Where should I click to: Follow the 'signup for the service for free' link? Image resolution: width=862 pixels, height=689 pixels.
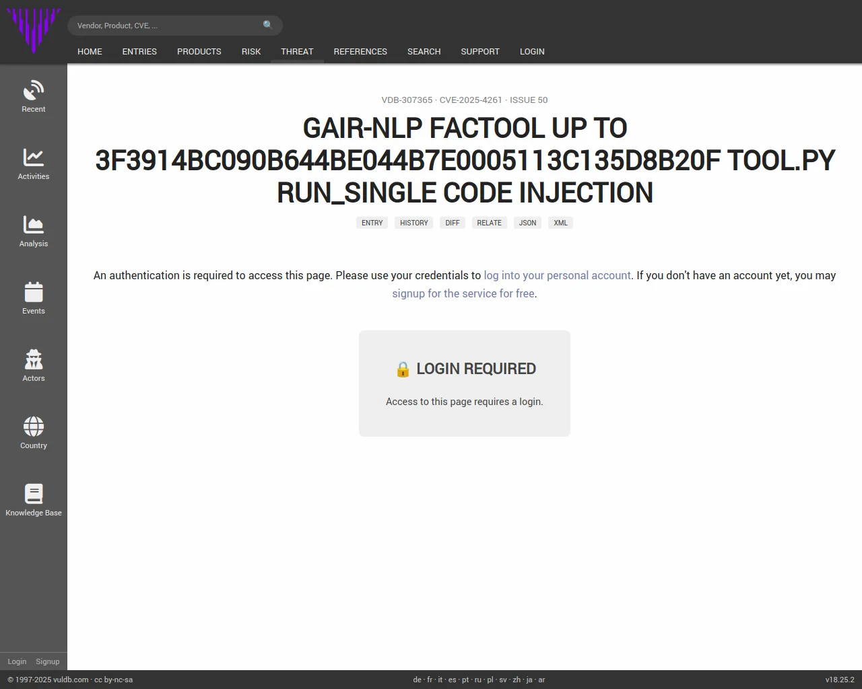tap(463, 293)
